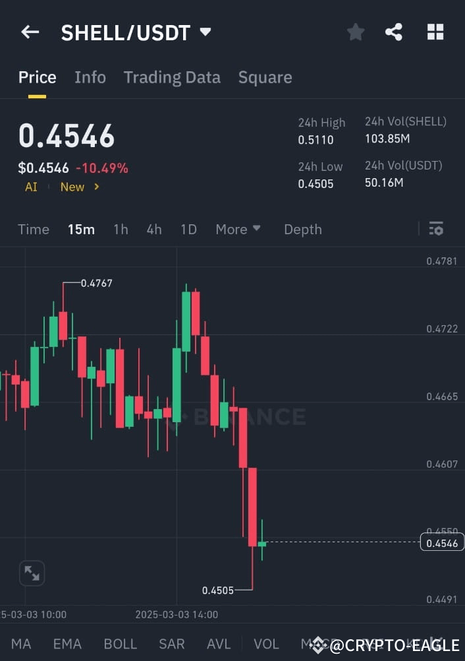Image resolution: width=465 pixels, height=661 pixels.
Task: Open the Depth view
Action: click(x=302, y=229)
